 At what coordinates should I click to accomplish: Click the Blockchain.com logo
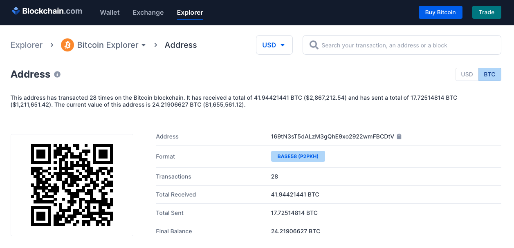tap(47, 11)
